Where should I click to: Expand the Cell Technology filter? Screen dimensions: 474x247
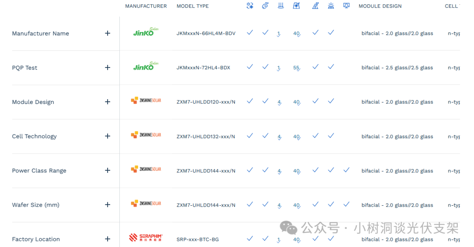108,136
